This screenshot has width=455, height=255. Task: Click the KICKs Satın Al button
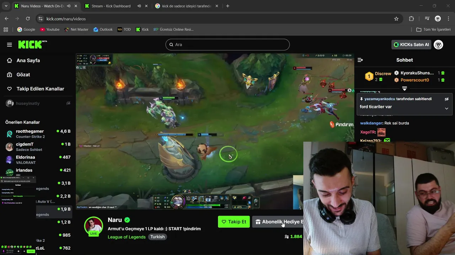[411, 45]
